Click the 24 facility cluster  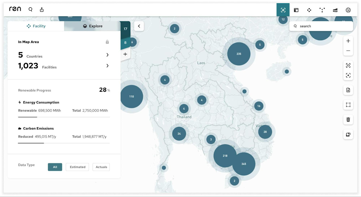pos(179,134)
